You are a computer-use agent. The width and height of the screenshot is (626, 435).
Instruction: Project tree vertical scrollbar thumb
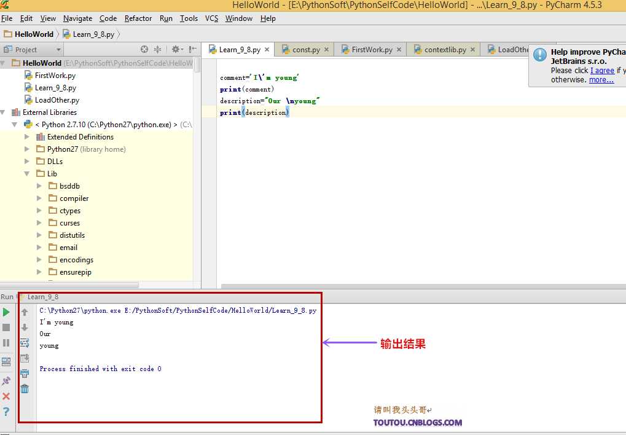197,65
